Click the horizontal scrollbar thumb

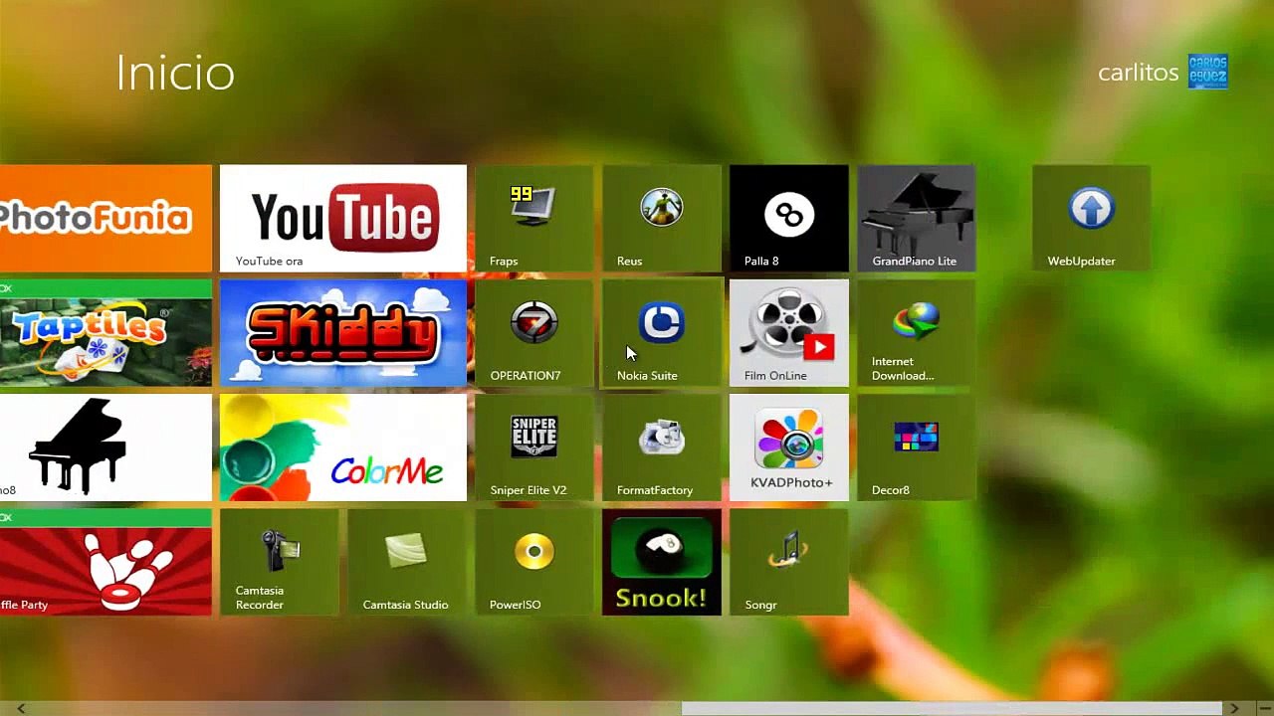[952, 708]
